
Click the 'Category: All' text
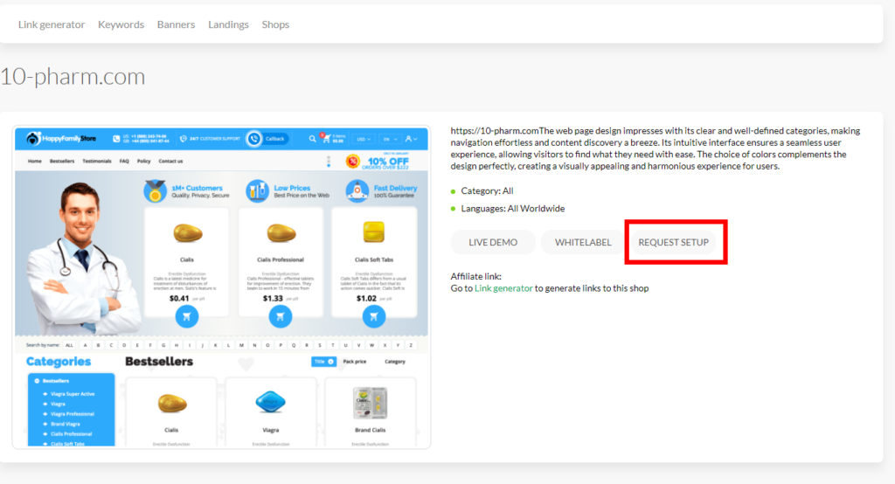pos(487,190)
